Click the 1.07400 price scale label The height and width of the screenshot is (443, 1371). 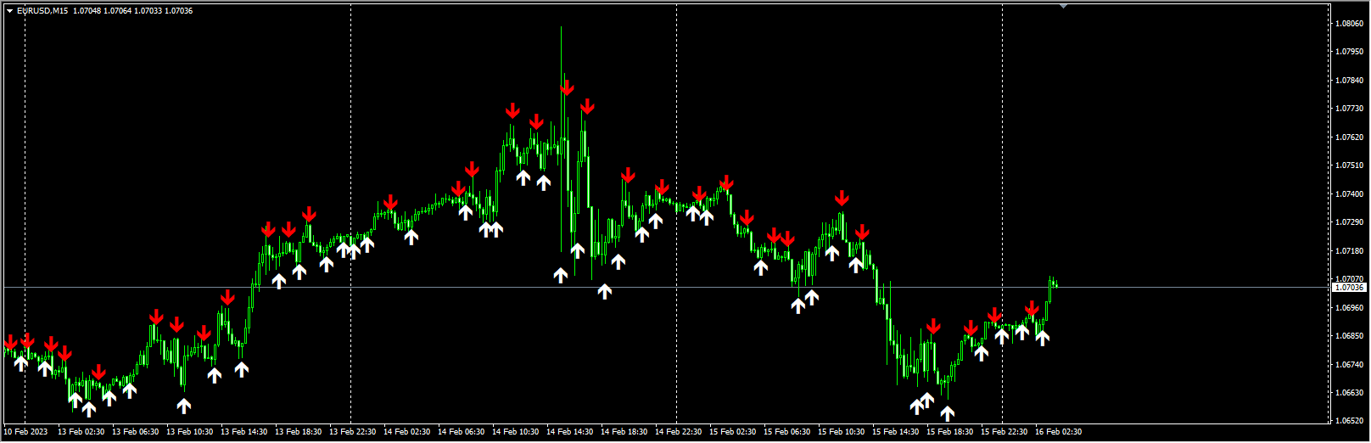coord(1349,194)
